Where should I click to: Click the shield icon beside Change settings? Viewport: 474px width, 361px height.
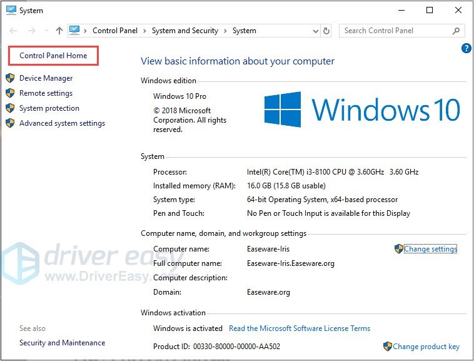pos(399,249)
